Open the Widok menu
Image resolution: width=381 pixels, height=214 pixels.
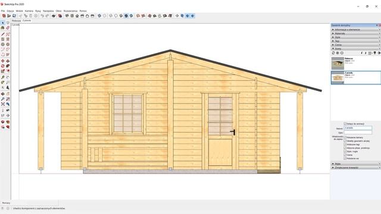[x=20, y=11]
